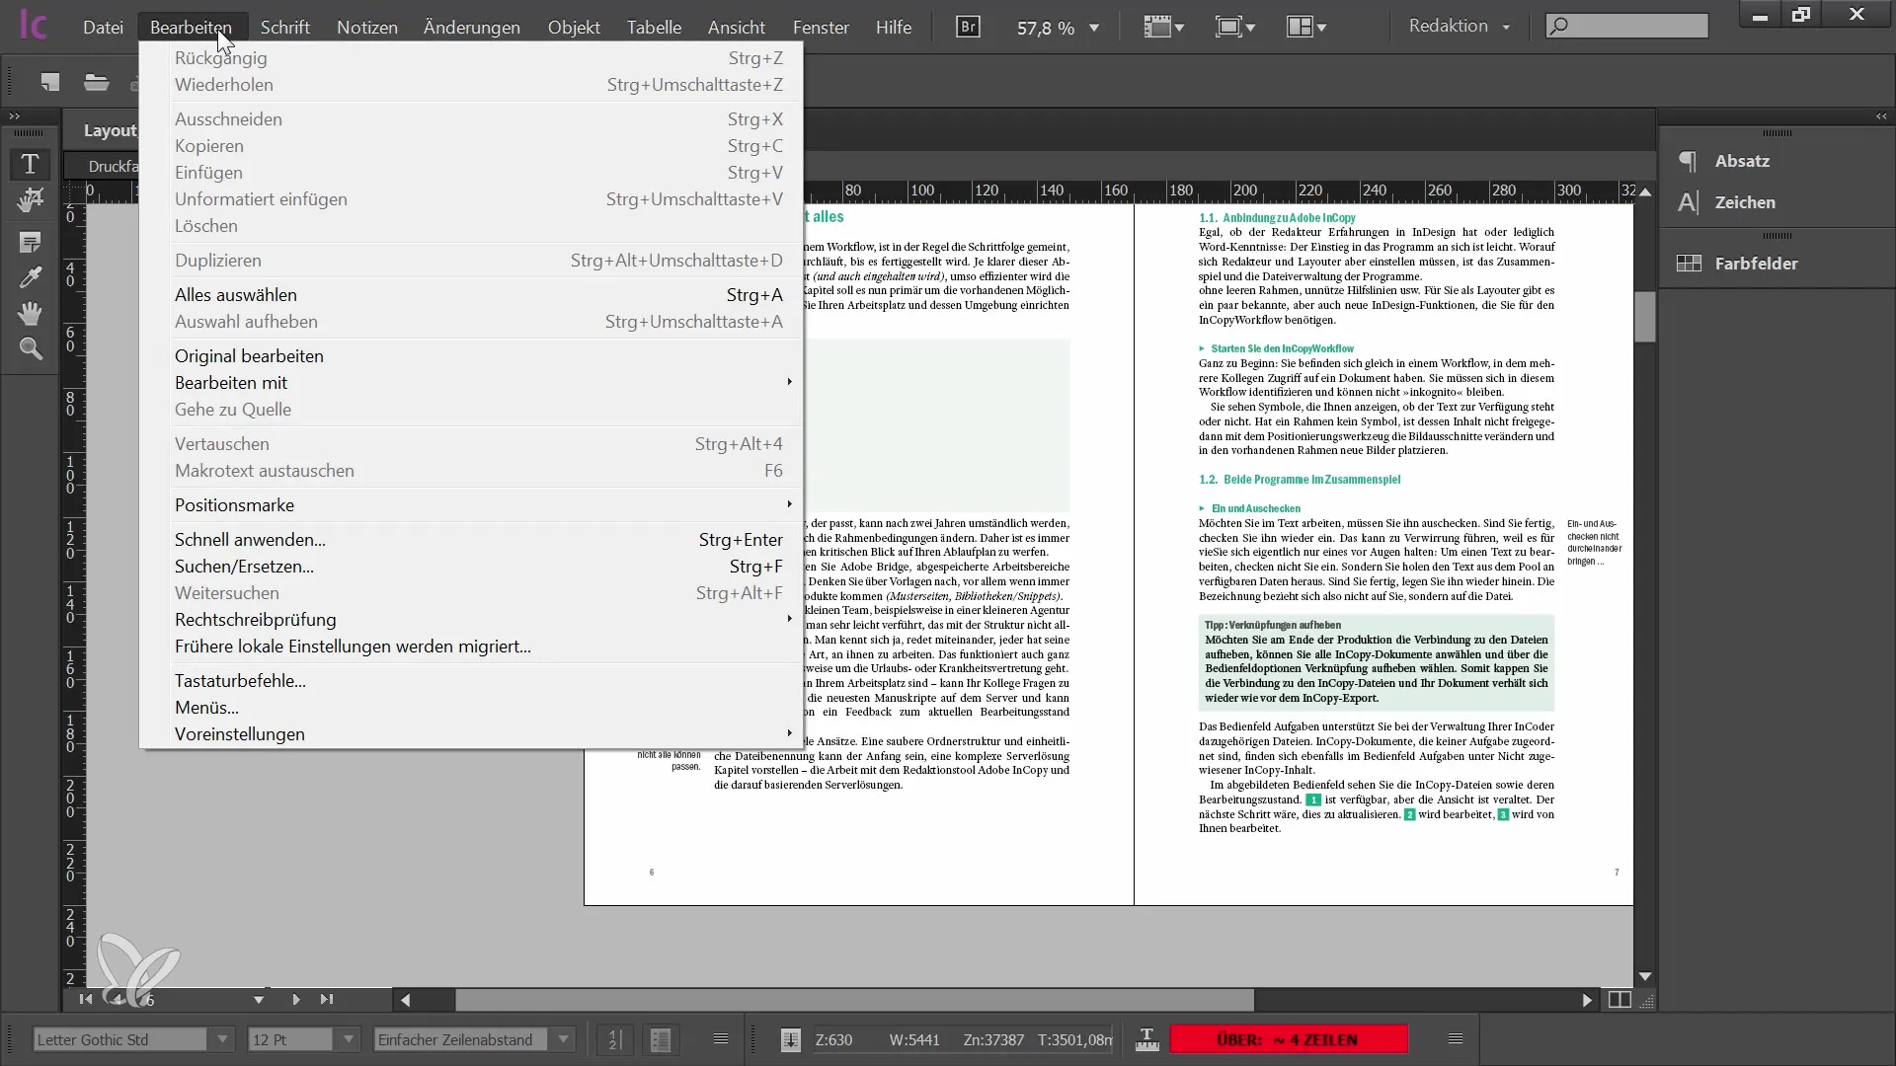Open the Letter Gothic Std font dropdown
This screenshot has height=1066, width=1896.
point(222,1039)
